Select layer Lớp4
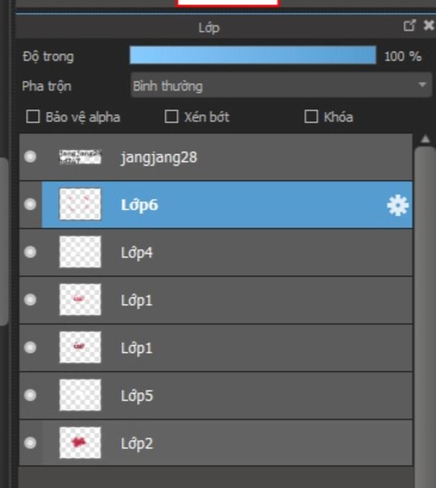 (216, 252)
